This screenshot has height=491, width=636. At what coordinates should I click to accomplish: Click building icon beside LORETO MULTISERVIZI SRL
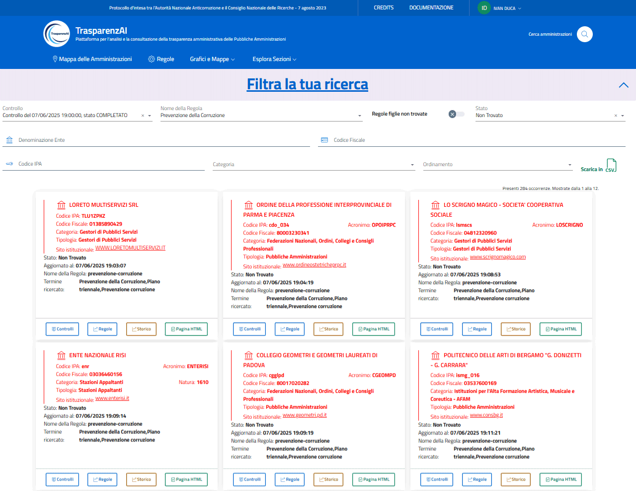tap(61, 205)
